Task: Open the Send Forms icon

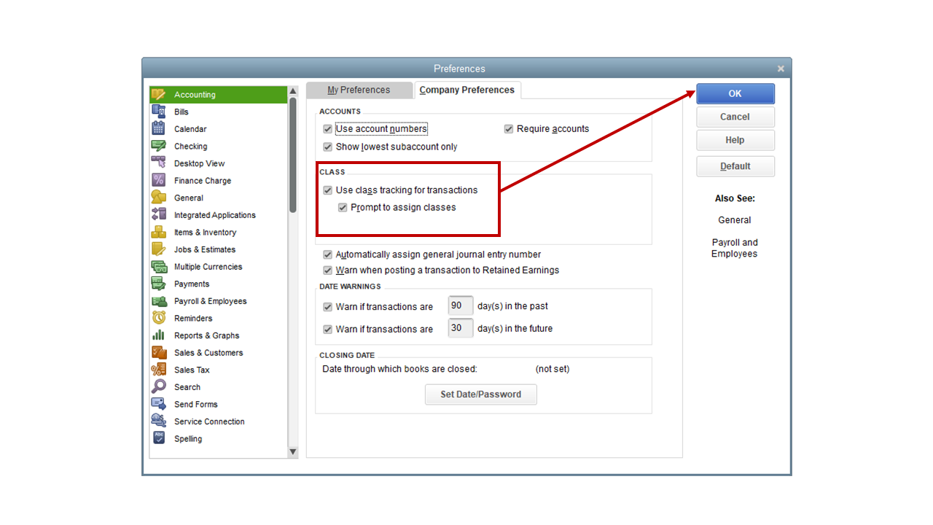Action: point(158,404)
